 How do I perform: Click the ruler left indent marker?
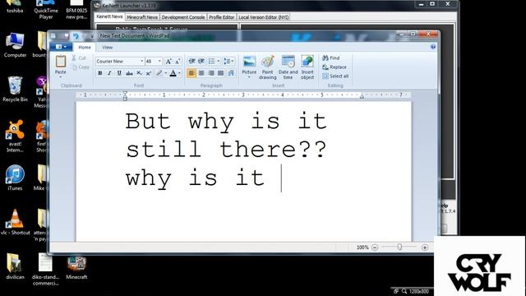tap(125, 95)
